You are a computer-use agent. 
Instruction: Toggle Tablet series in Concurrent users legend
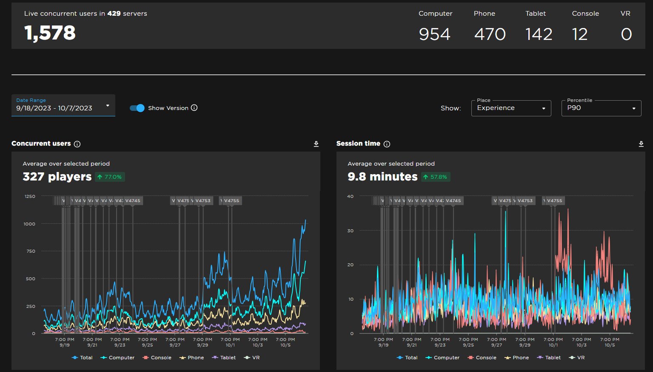click(x=224, y=358)
